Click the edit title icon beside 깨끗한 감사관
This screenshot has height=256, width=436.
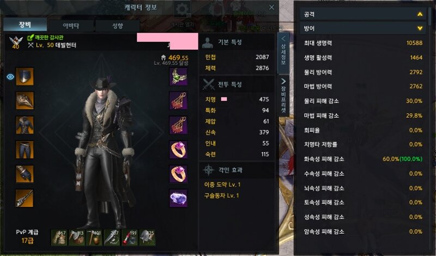[31, 37]
